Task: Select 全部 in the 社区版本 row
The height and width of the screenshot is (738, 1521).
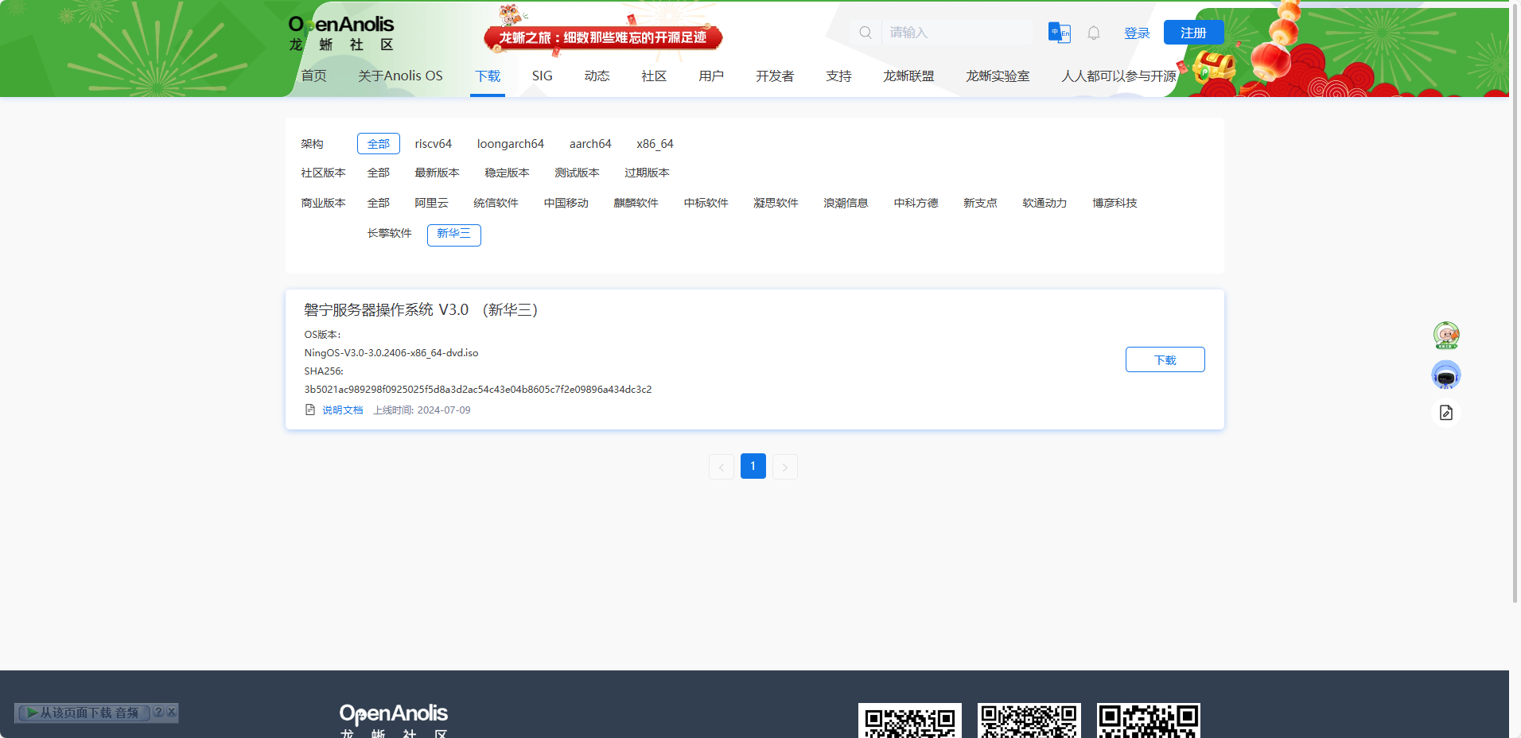Action: click(379, 173)
